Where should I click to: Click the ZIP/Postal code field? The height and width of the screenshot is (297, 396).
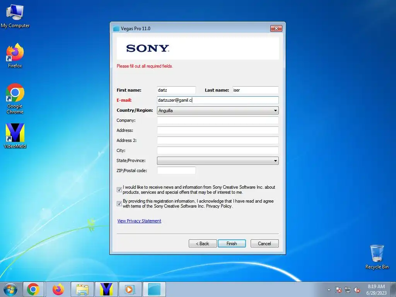(176, 171)
